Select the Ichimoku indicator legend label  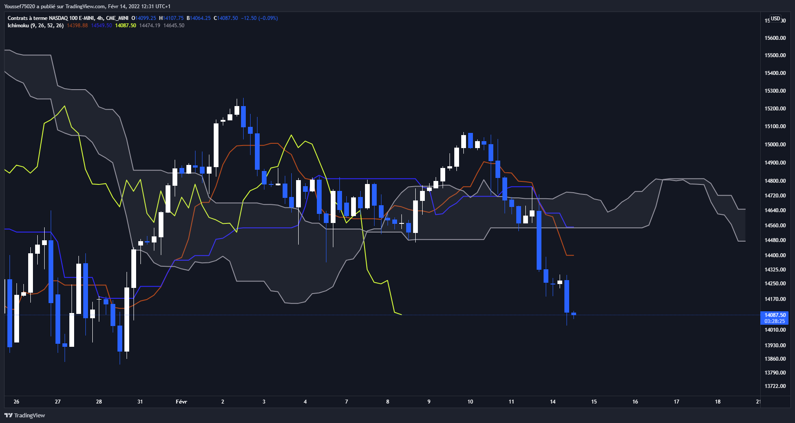click(18, 26)
